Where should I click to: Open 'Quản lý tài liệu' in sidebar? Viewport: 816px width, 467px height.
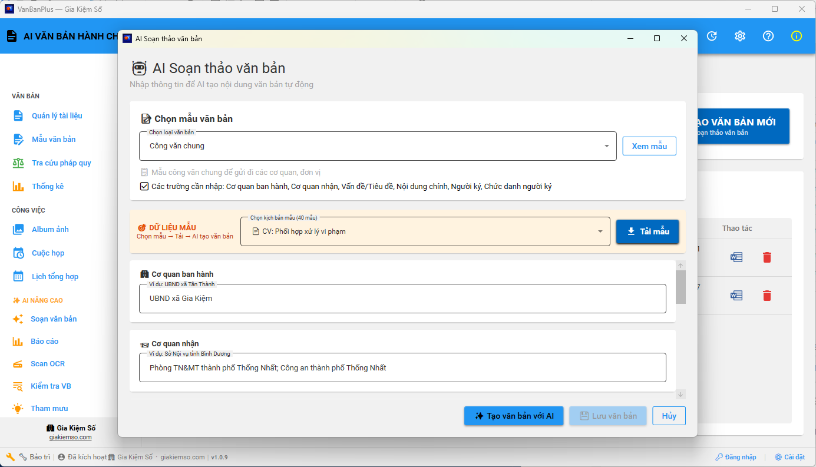point(57,116)
